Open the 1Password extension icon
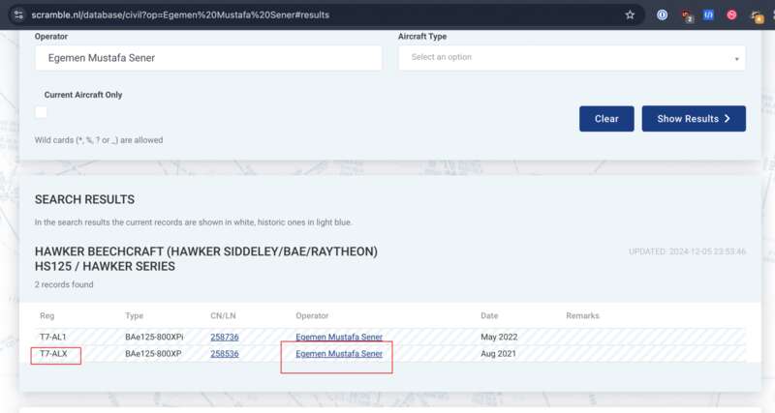 pos(662,15)
